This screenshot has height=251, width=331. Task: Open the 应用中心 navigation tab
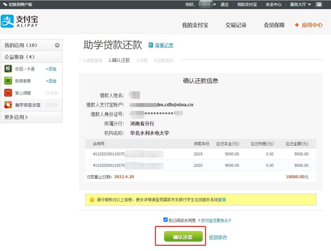coord(312,25)
